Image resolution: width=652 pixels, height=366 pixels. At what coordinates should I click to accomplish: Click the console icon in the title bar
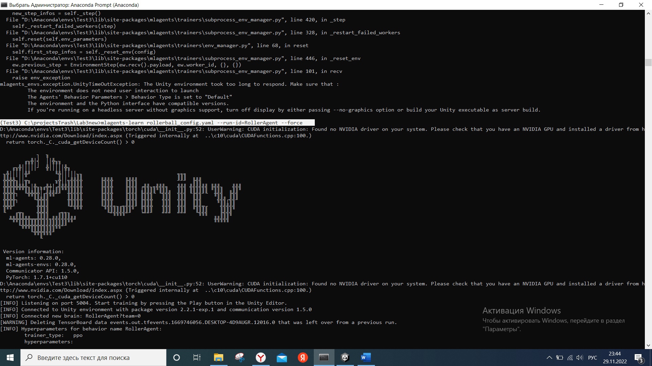tap(4, 5)
